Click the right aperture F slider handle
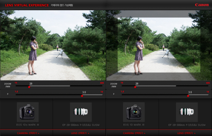212x136 pixels. pyautogui.click(x=188, y=96)
